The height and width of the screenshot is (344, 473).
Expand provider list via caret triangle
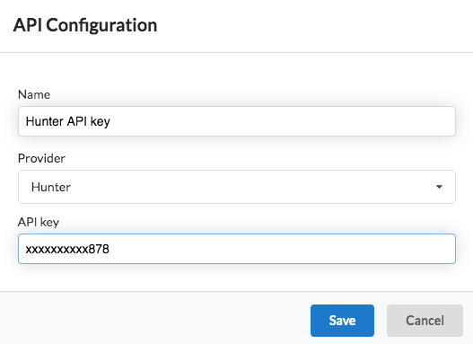439,187
